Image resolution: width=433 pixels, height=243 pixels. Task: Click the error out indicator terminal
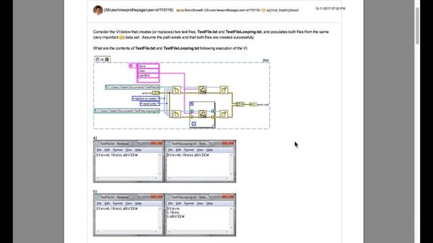click(252, 105)
